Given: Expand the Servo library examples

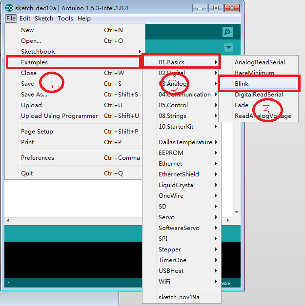Looking at the screenshot, I should coord(182,217).
